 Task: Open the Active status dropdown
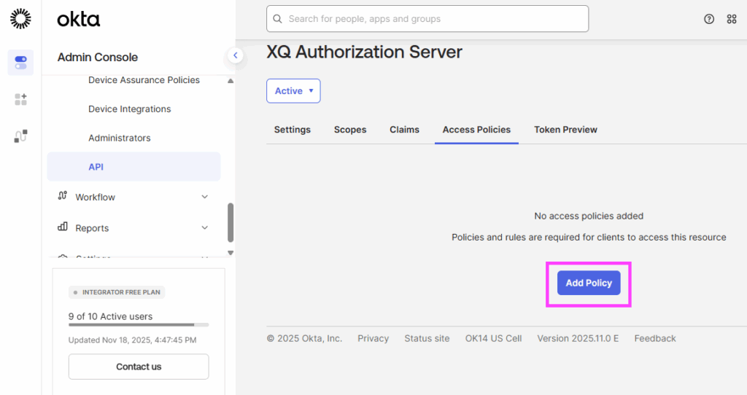click(293, 91)
